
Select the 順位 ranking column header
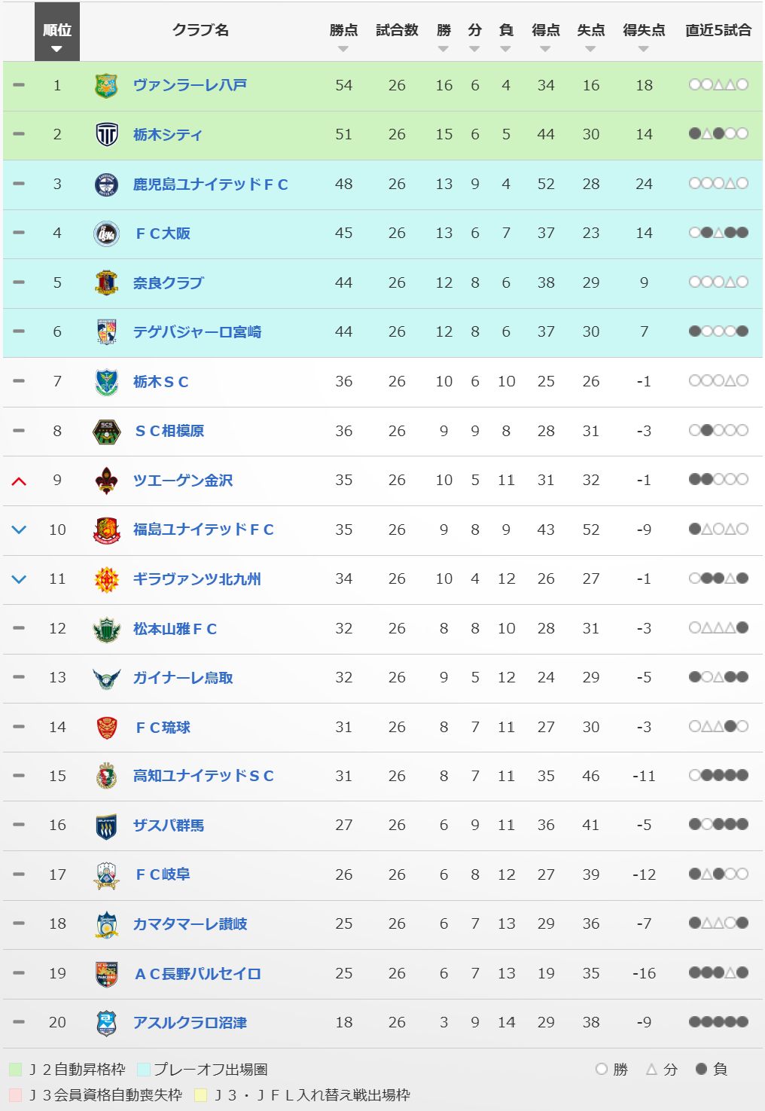pyautogui.click(x=56, y=32)
